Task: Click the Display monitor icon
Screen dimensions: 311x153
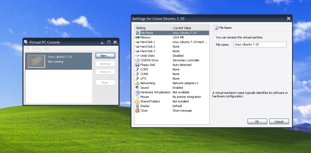Action: coord(137,106)
